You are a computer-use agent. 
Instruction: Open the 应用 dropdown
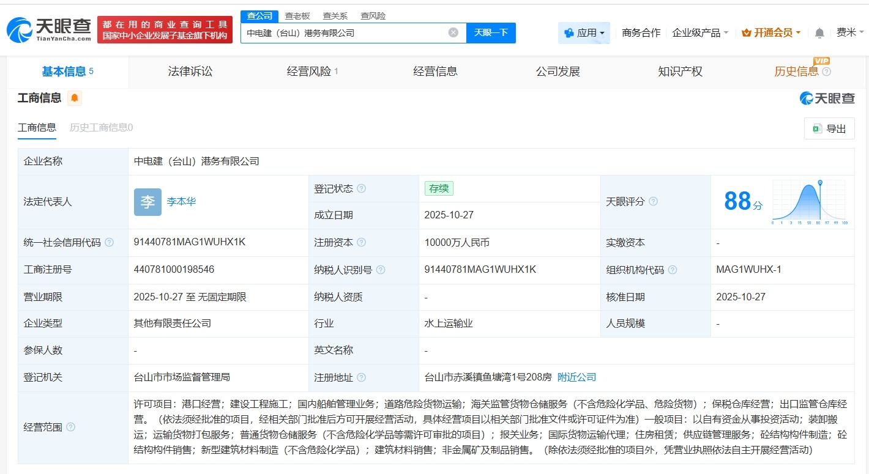[x=584, y=32]
